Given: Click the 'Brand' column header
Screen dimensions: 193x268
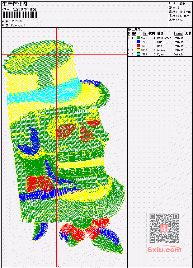Looking at the screenshot, I should [178, 34].
